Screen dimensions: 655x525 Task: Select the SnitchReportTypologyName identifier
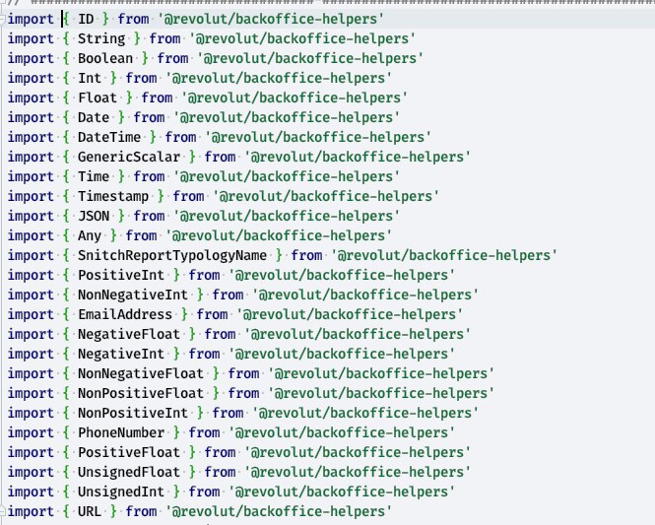(x=172, y=255)
